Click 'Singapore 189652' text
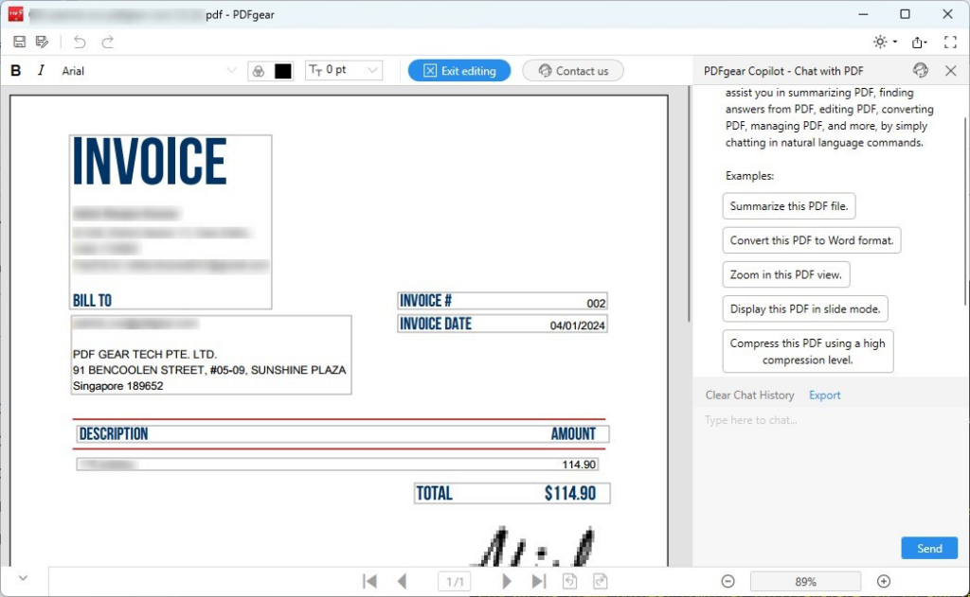 pos(118,386)
